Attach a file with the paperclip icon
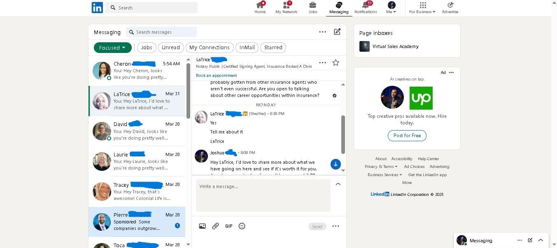The width and height of the screenshot is (557, 248). (x=215, y=226)
